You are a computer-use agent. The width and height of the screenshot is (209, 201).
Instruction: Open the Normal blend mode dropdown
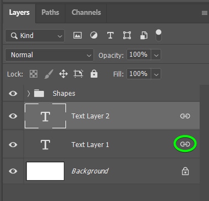50,55
